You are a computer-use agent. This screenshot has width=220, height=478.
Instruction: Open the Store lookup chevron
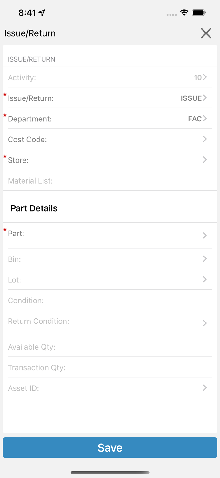point(205,160)
